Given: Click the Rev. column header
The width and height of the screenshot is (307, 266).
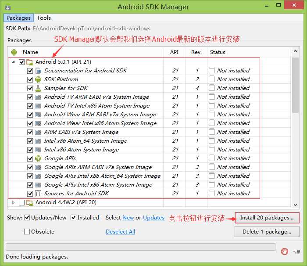Looking at the screenshot, I should (x=196, y=52).
